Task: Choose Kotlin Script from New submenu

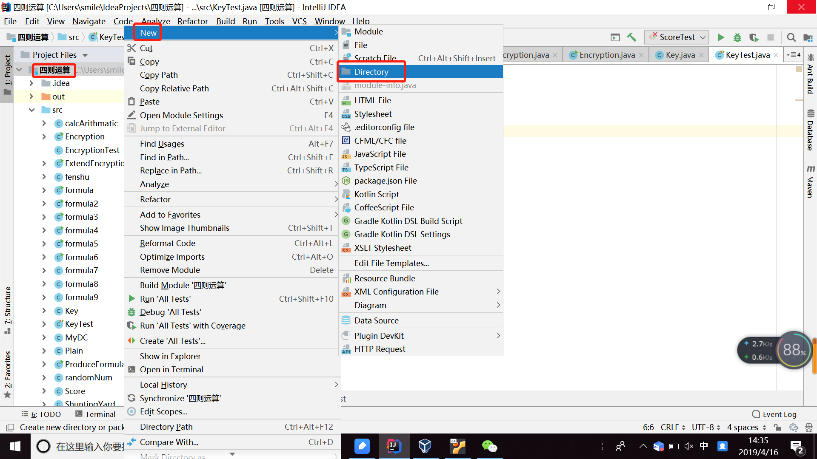Action: coord(420,194)
